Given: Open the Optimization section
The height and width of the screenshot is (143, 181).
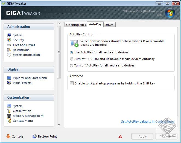Looking at the screenshot, I should coord(22,111).
